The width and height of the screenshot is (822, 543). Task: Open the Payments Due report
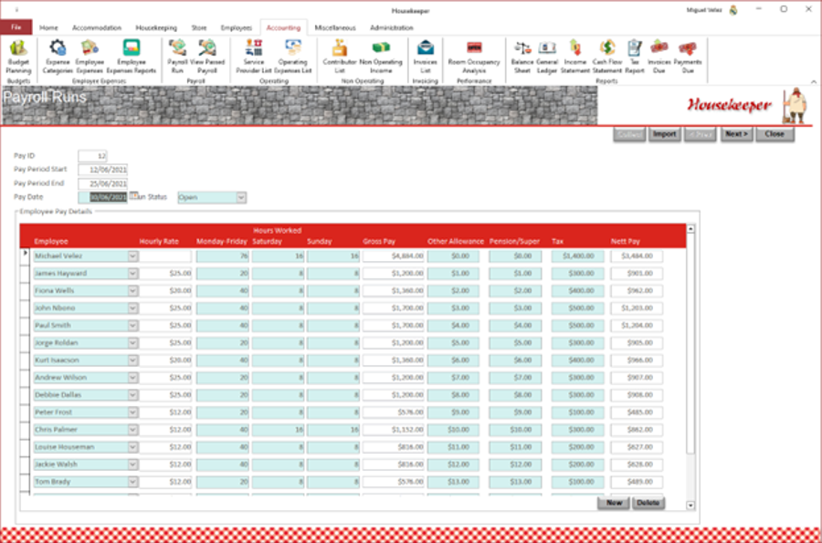pyautogui.click(x=687, y=56)
